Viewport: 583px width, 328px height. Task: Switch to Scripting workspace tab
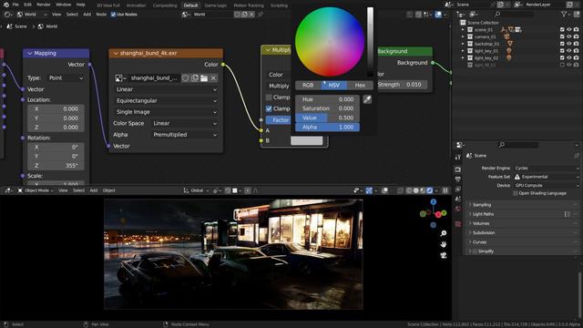[x=280, y=5]
